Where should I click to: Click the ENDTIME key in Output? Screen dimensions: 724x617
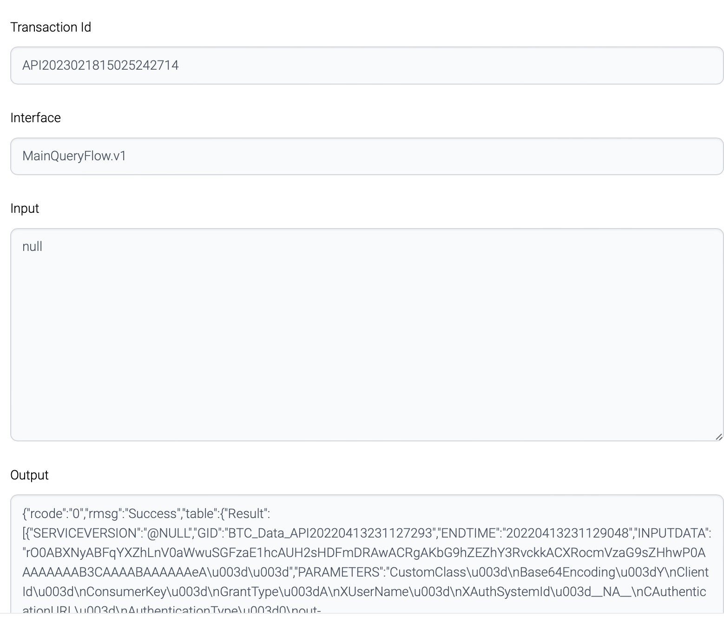pyautogui.click(x=468, y=533)
